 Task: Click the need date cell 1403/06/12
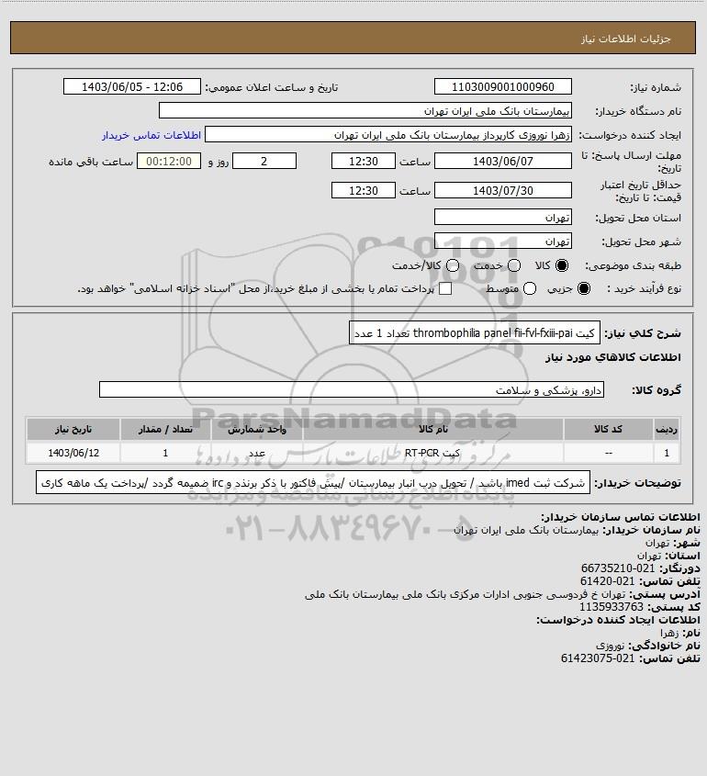click(73, 453)
